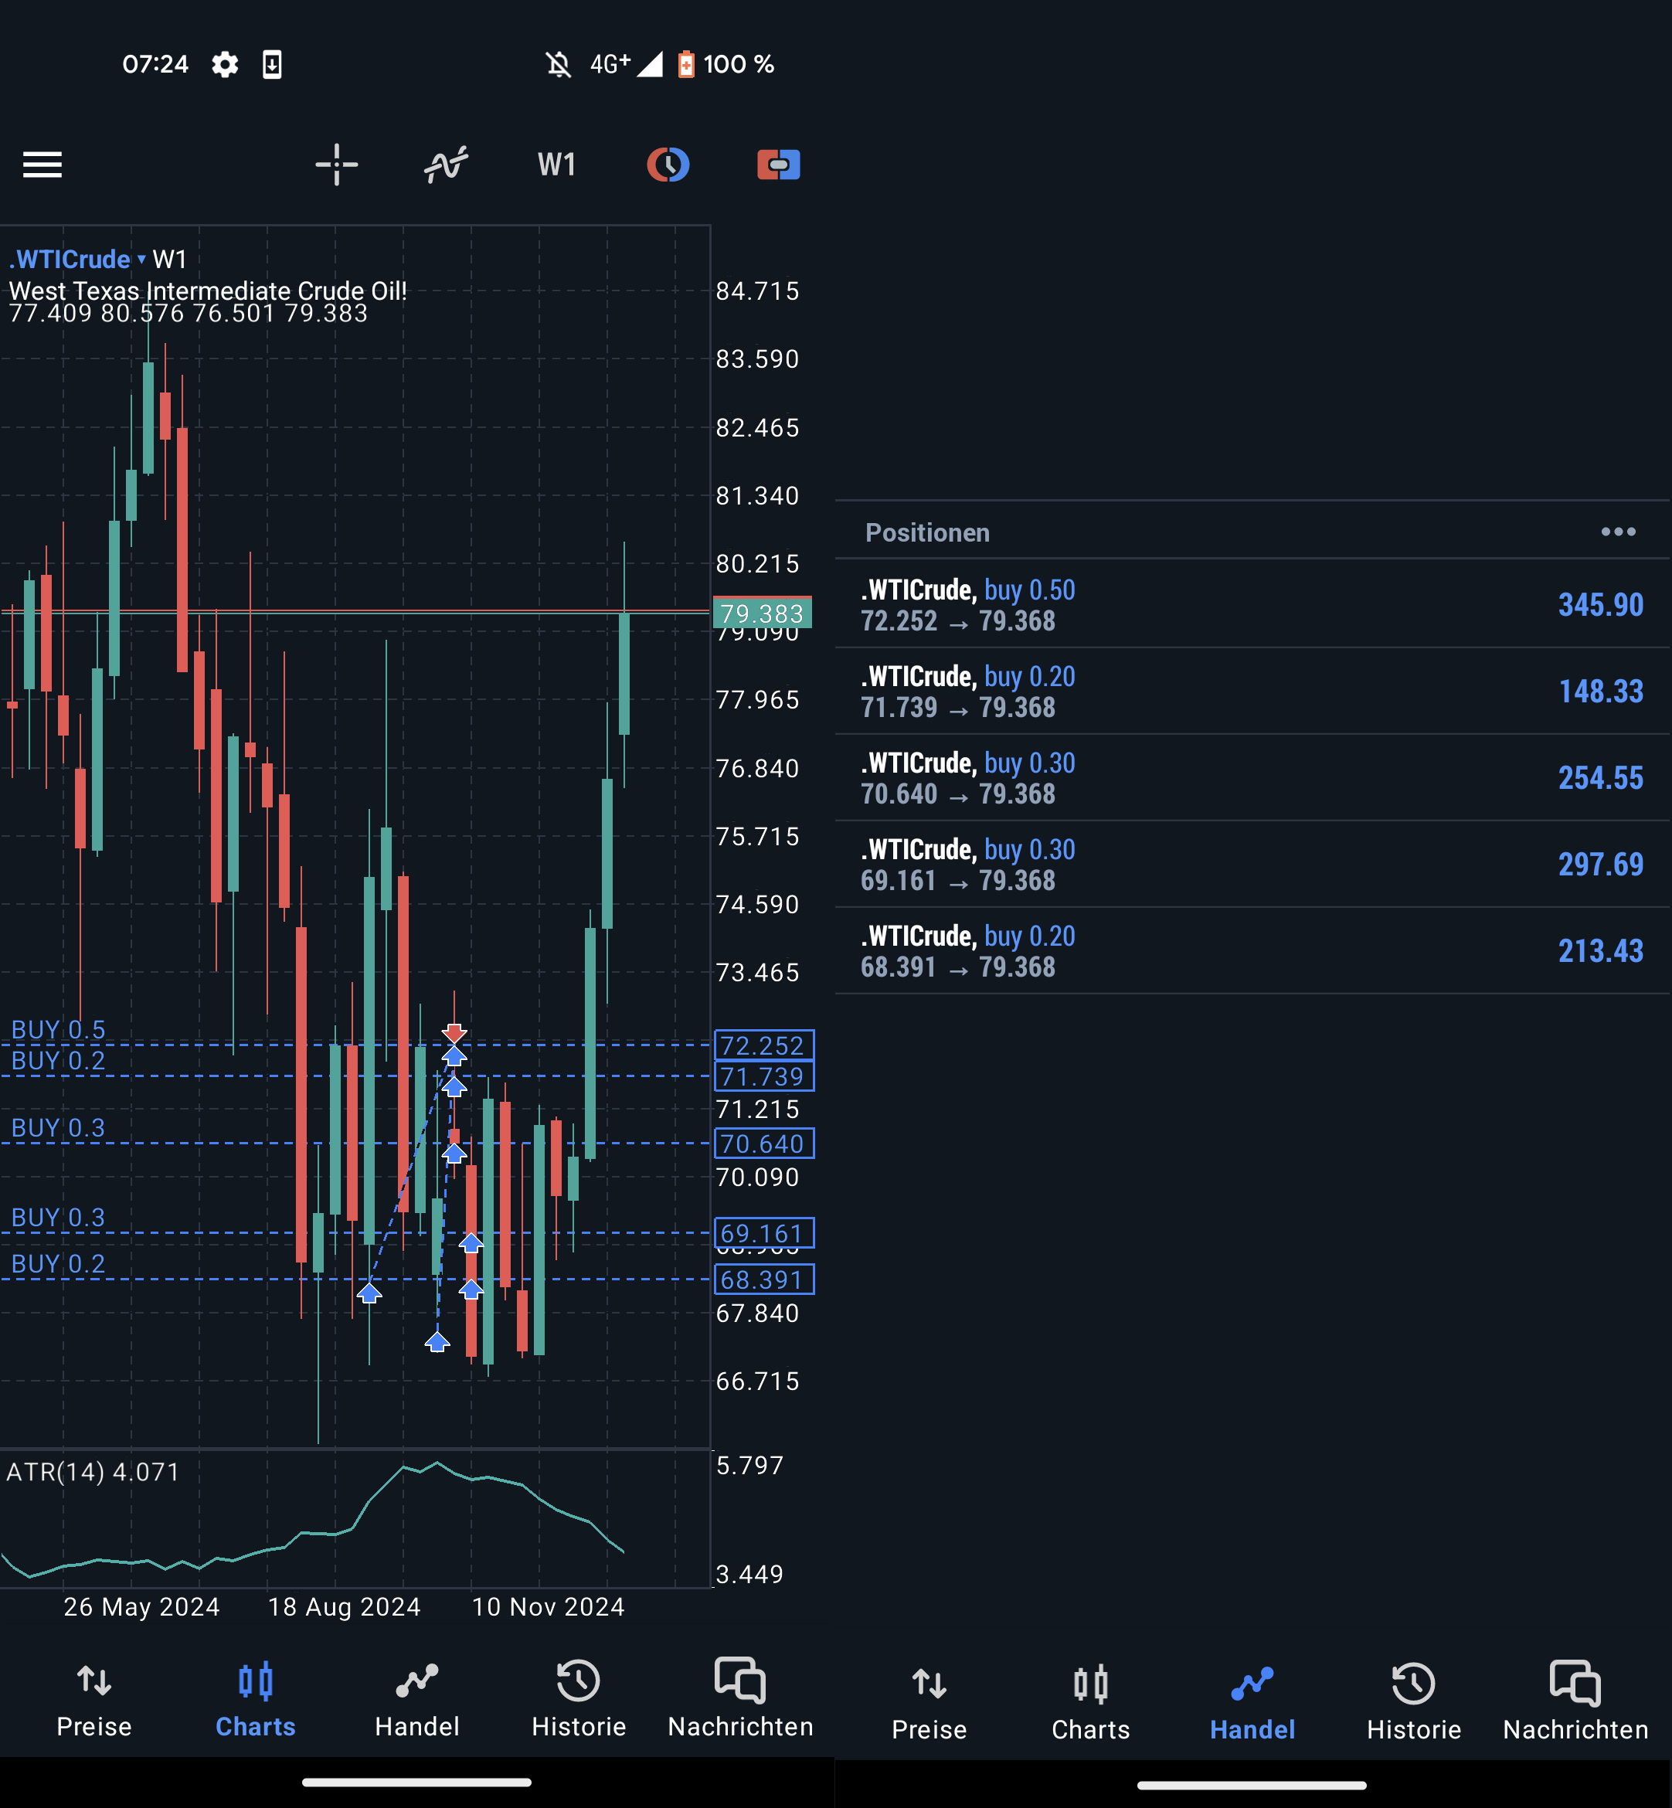Tap the red-blue clock icon
Viewport: 1672px width, 1808px height.
(668, 165)
